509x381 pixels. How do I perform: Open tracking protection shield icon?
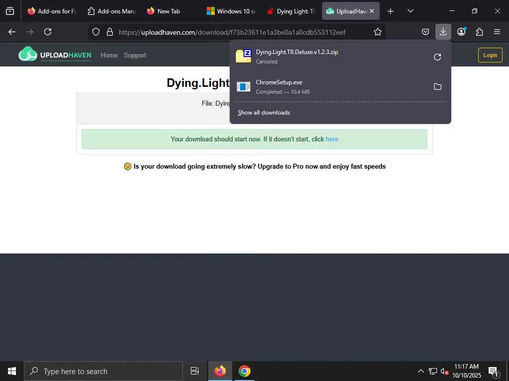tap(96, 32)
